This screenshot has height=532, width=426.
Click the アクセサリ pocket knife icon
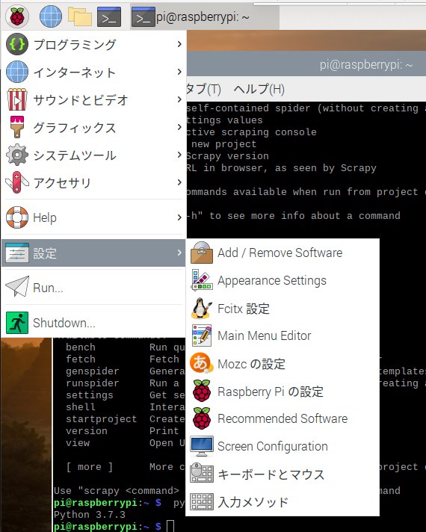click(17, 182)
